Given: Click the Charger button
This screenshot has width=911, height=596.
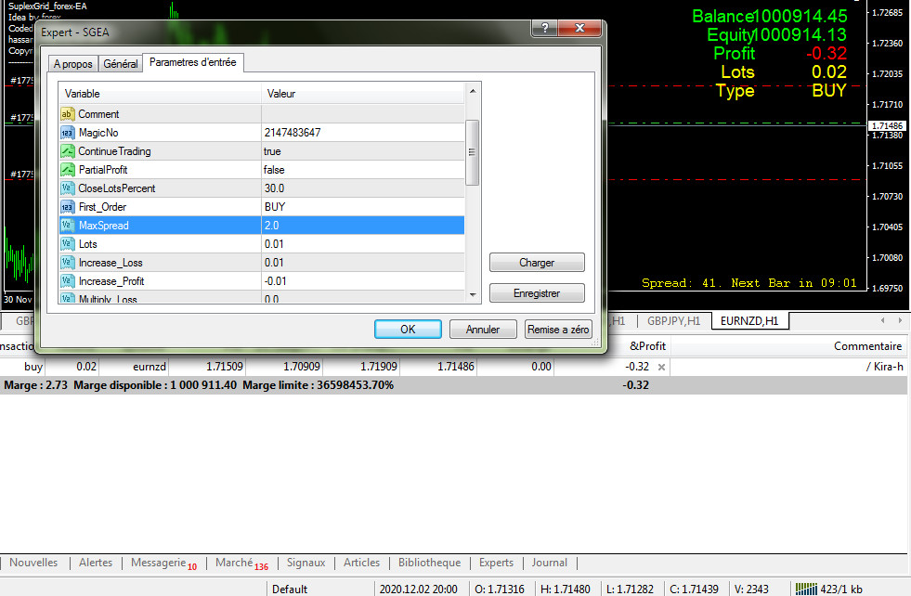Looking at the screenshot, I should click(537, 263).
